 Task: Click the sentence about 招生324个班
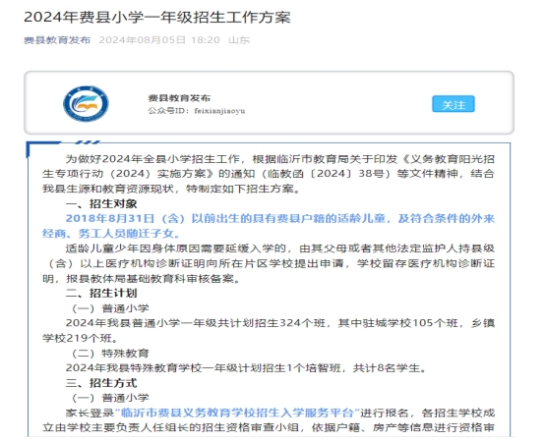point(269,330)
